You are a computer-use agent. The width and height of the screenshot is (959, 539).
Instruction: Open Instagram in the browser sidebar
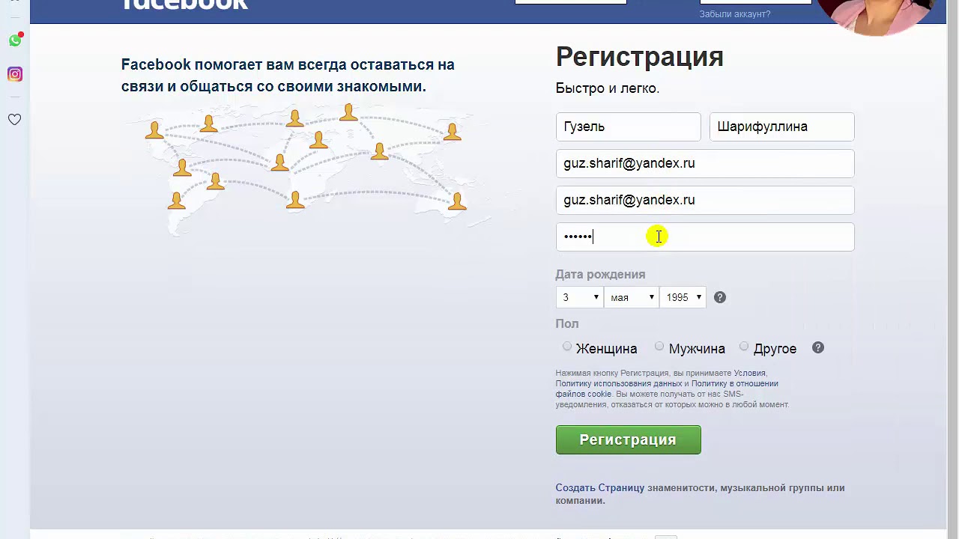tap(15, 74)
